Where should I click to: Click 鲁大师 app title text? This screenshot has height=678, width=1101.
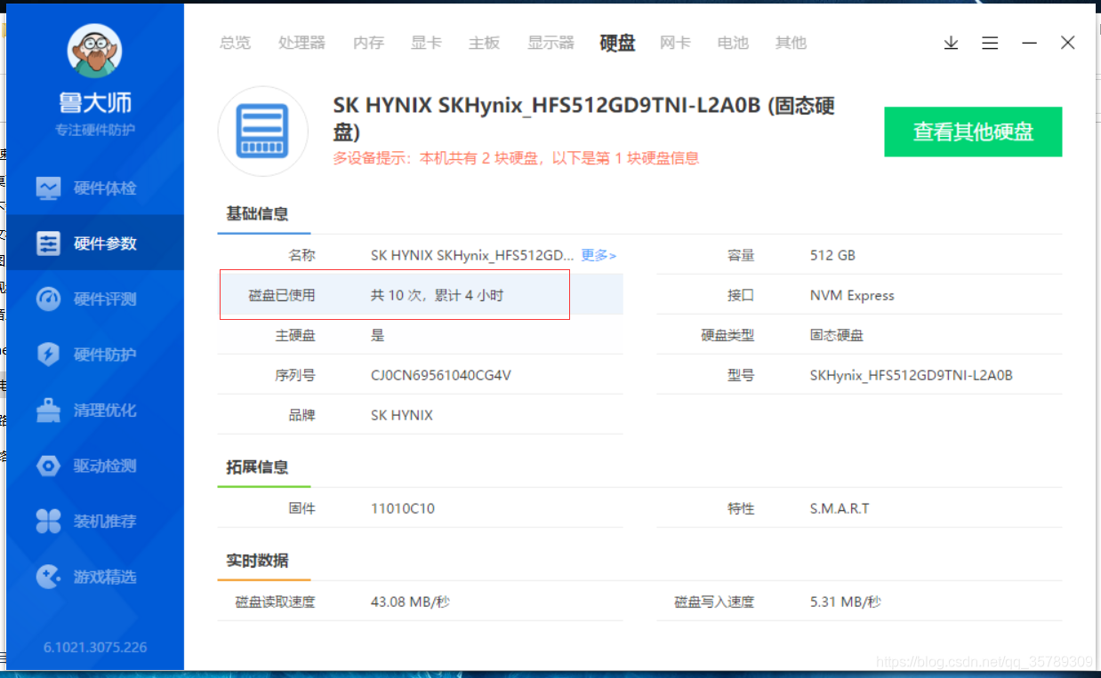coord(95,103)
